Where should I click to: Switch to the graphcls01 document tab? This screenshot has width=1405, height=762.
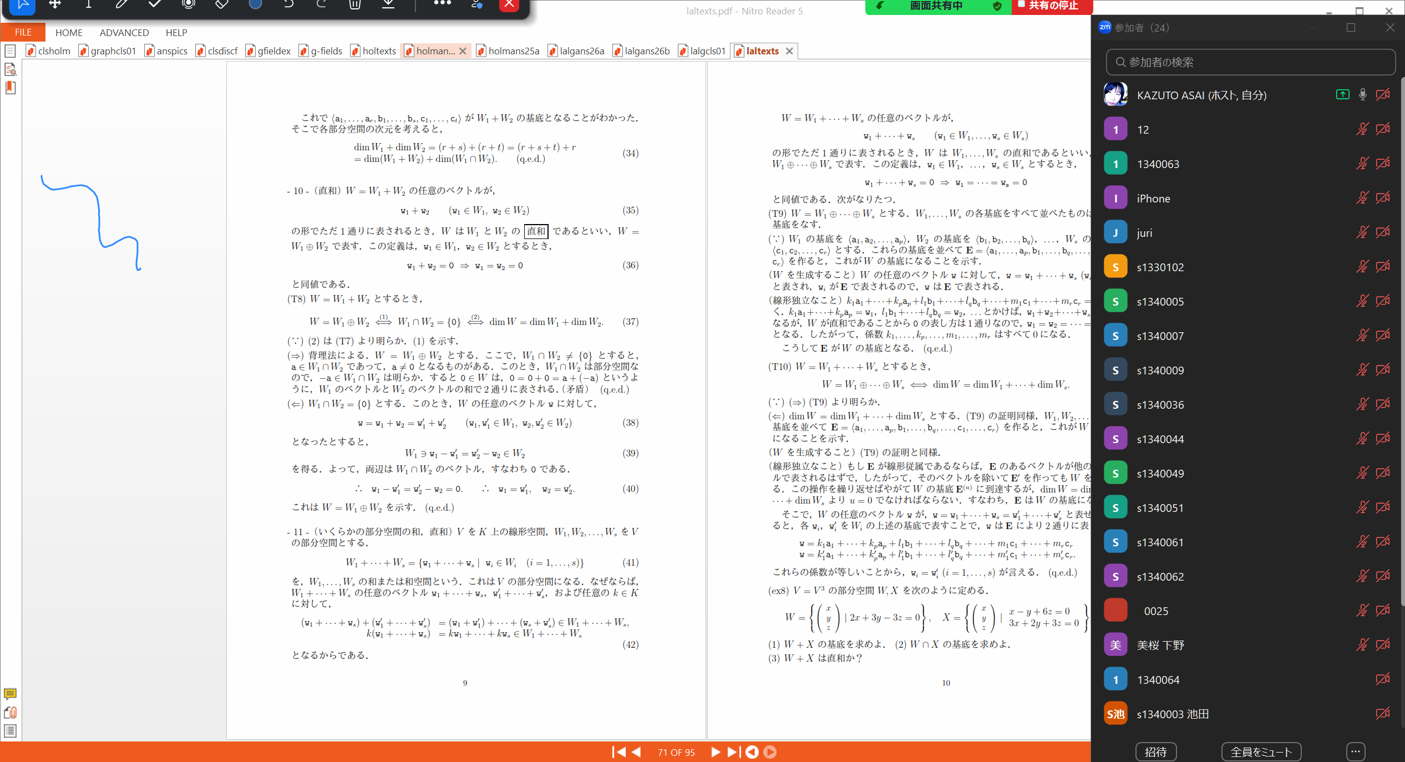tap(108, 51)
